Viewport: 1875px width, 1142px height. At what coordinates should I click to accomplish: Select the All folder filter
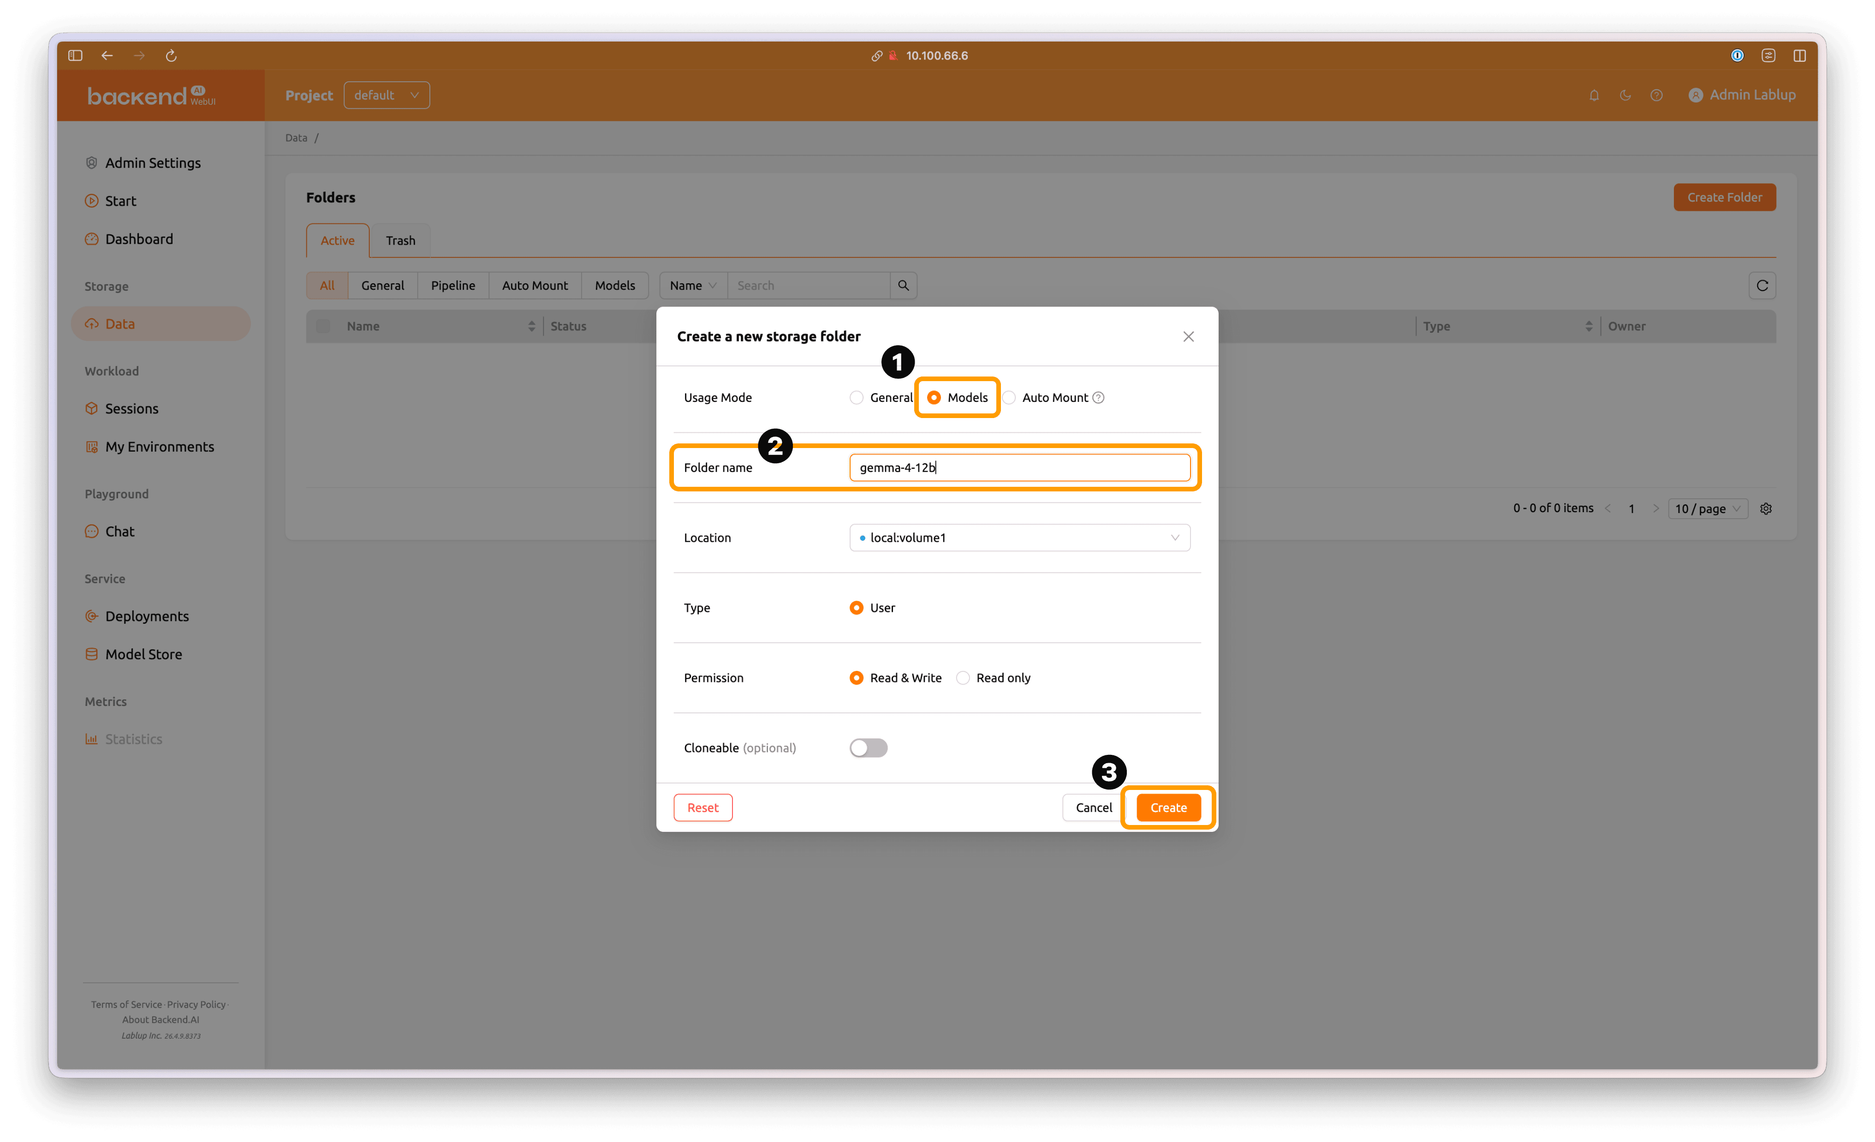pyautogui.click(x=327, y=286)
